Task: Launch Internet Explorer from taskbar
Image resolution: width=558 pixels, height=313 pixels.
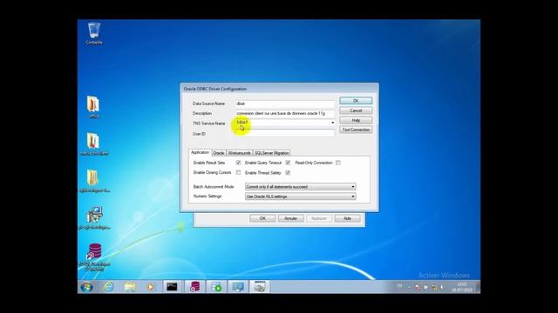Action: 108,287
